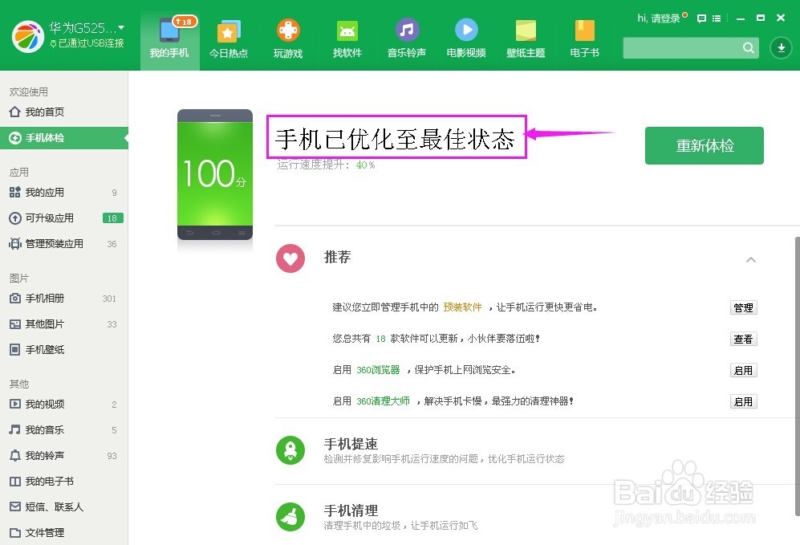Enable 360浏览器 via its 启用 button
The image size is (800, 545).
743,370
